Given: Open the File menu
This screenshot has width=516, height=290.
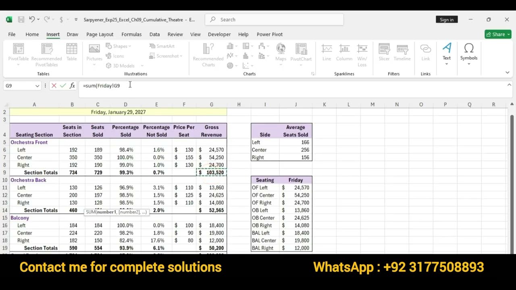Looking at the screenshot, I should pyautogui.click(x=12, y=34).
